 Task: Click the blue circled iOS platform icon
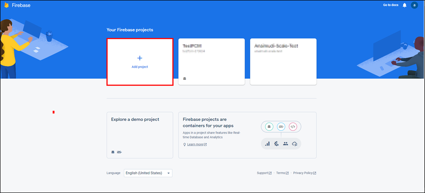click(x=281, y=126)
